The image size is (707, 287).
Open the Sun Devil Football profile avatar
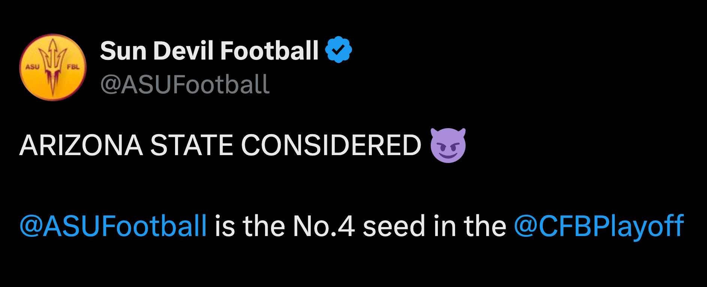coord(53,67)
